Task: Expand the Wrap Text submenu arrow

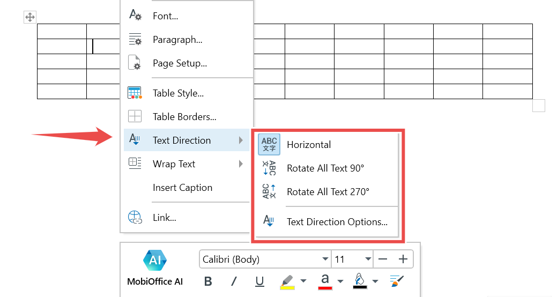Action: pyautogui.click(x=241, y=164)
